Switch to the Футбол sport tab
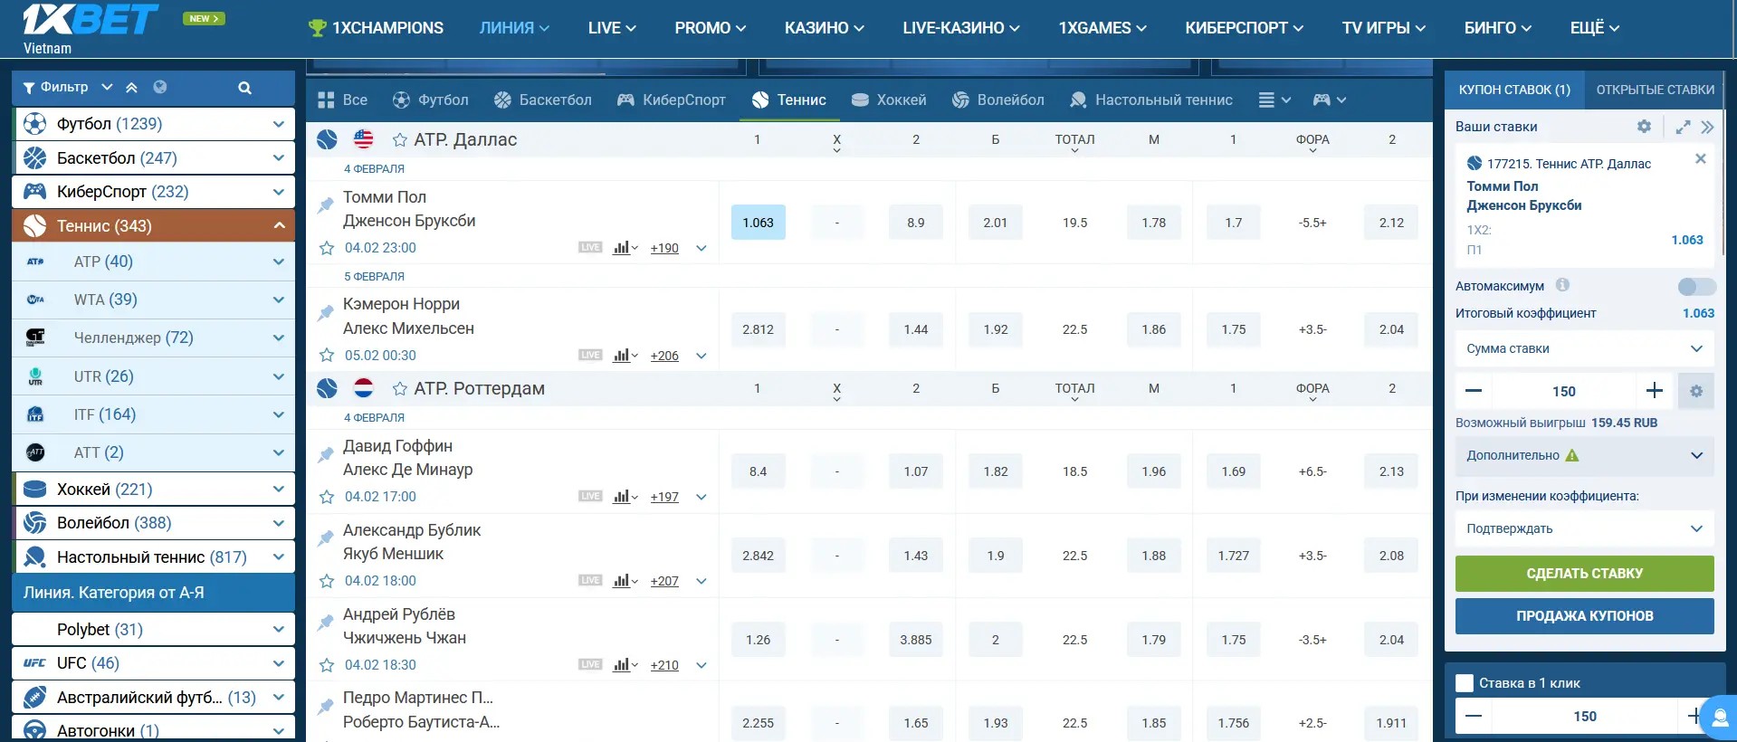1737x742 pixels. tap(430, 100)
